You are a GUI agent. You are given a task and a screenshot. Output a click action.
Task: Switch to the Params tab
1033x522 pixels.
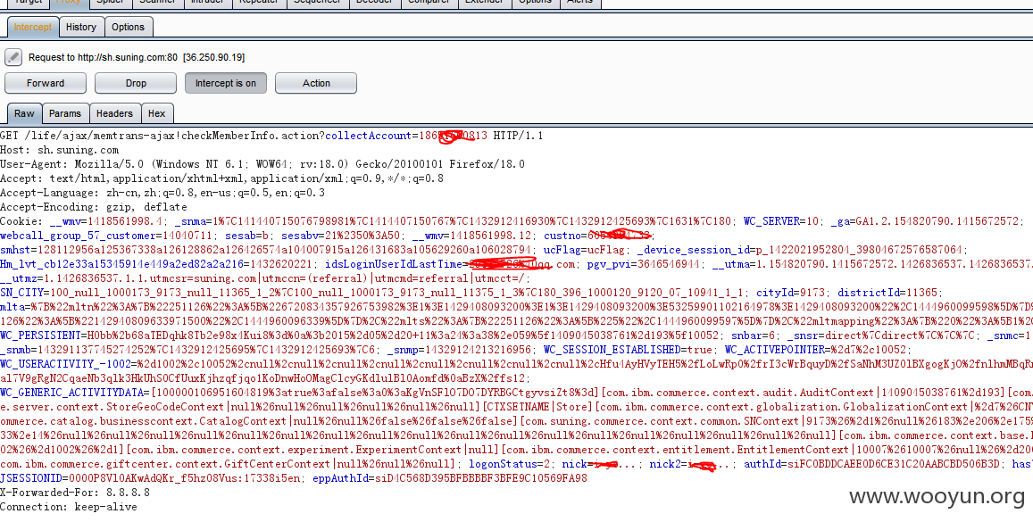65,113
